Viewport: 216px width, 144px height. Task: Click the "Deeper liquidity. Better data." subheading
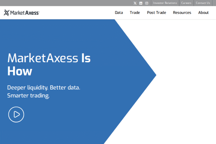[44, 87]
